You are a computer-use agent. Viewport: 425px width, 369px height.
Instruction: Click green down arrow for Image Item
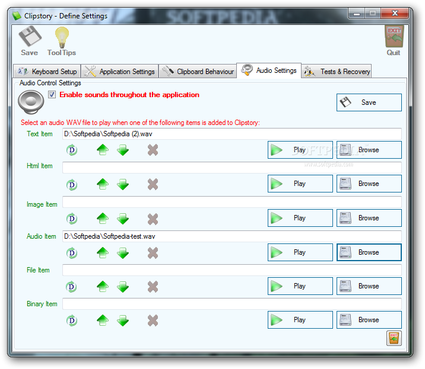click(x=123, y=219)
